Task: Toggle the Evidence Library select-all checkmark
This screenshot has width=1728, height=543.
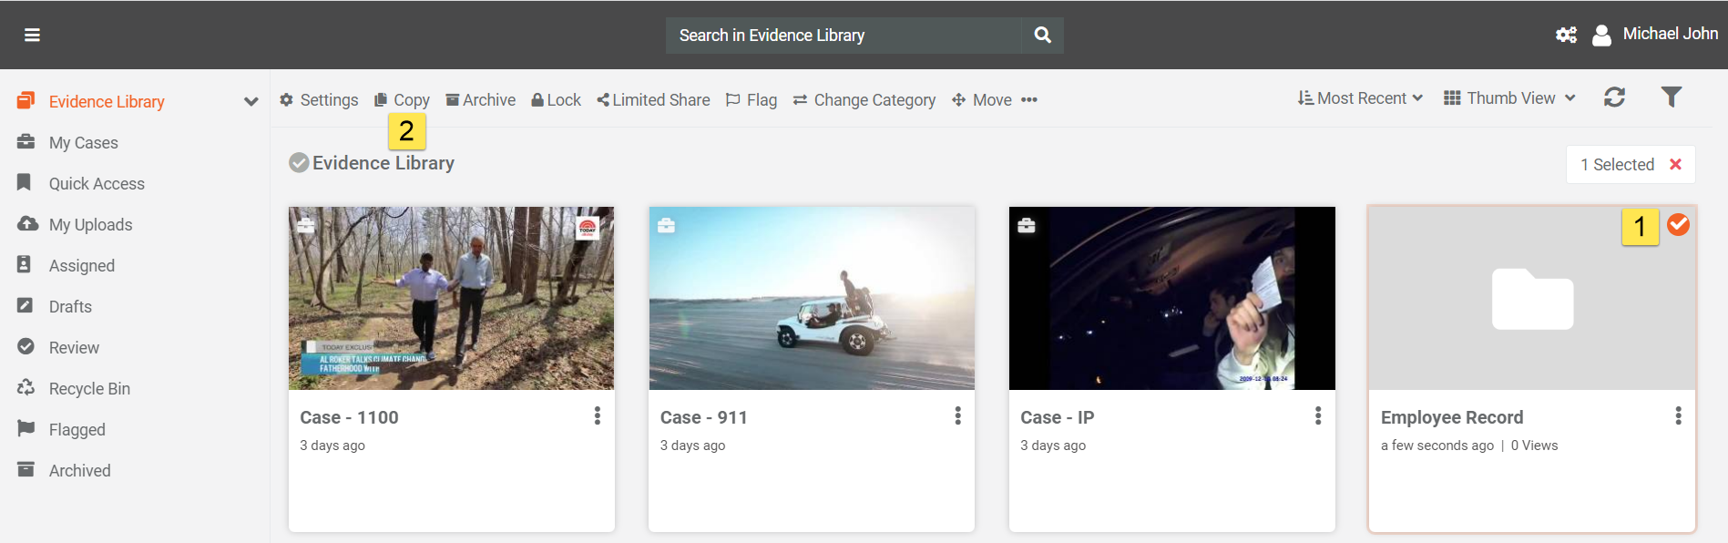Action: tap(298, 163)
